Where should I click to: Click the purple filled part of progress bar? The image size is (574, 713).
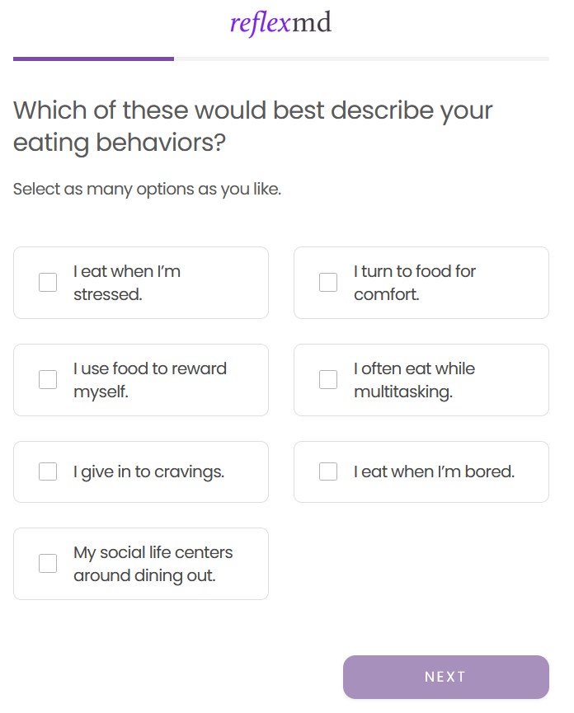click(93, 59)
